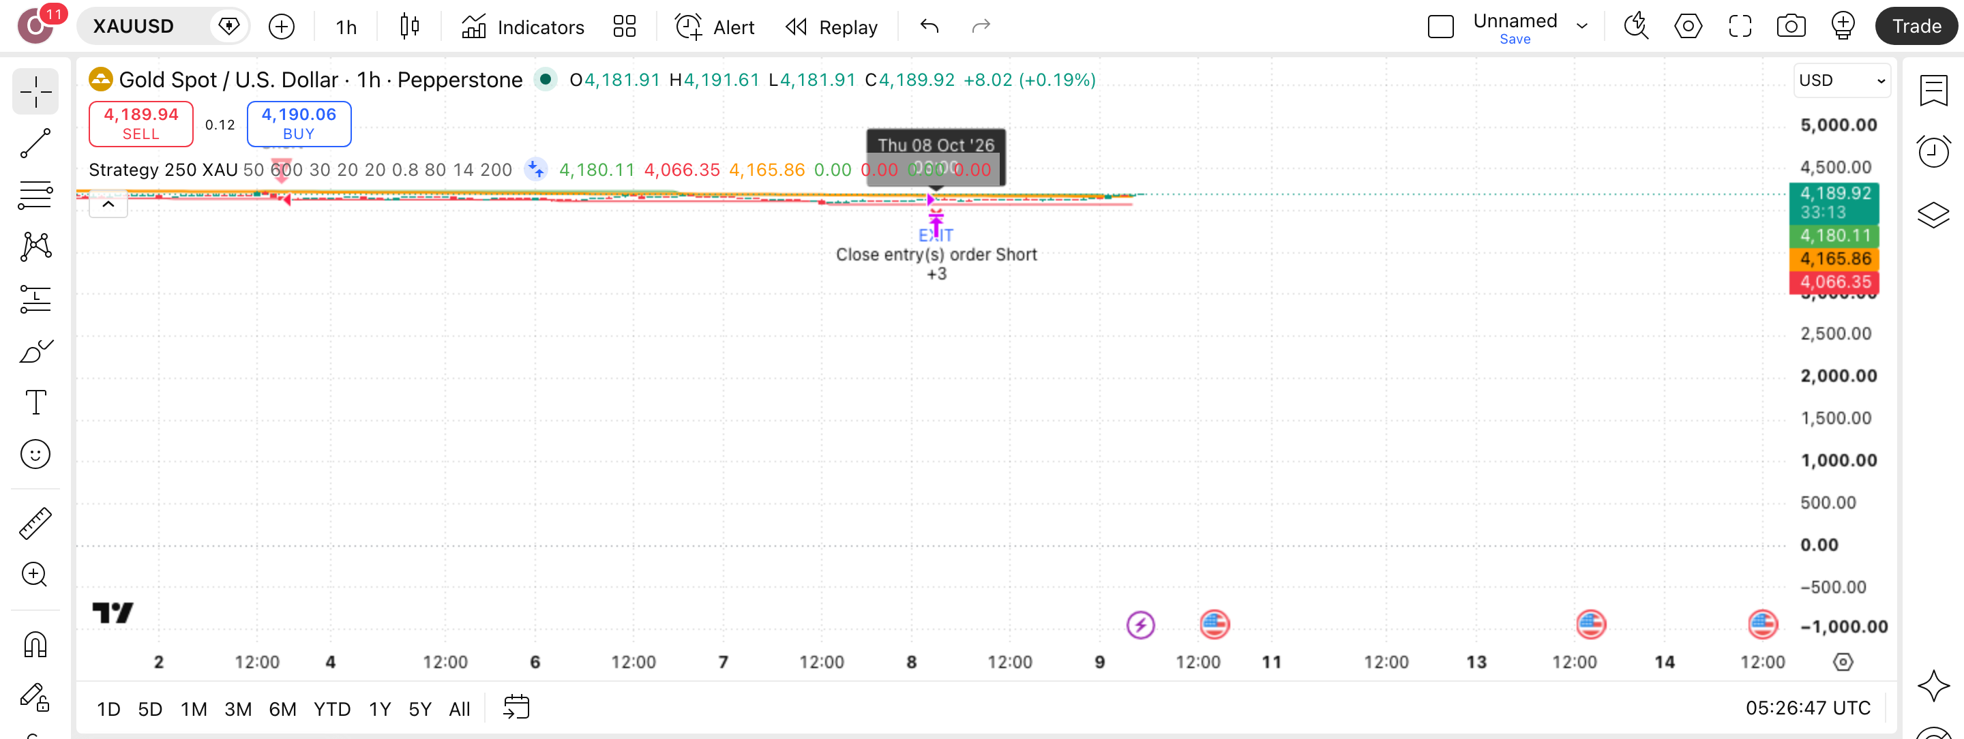Select the 1D date range

pyautogui.click(x=108, y=709)
